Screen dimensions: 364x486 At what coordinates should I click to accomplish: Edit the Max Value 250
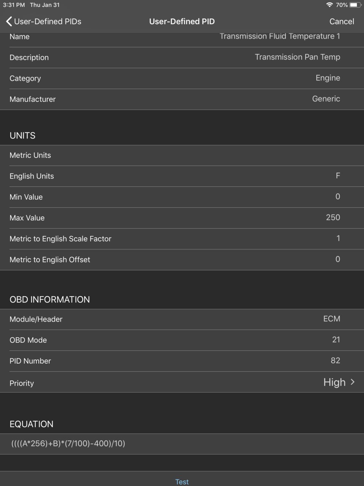coord(333,218)
